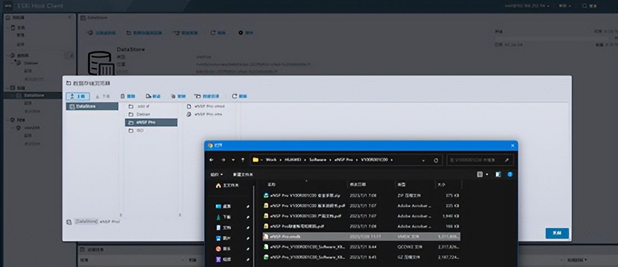
Task: Click eNSP Pro in file dialog breadcrumb
Action: pyautogui.click(x=343, y=160)
